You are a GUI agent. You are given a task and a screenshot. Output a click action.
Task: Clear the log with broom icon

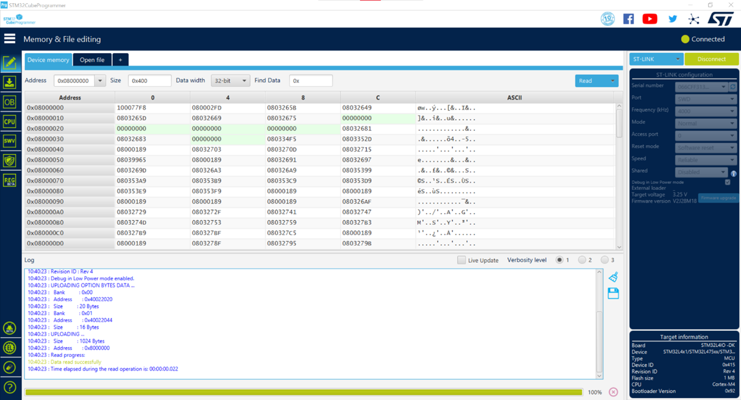click(613, 277)
